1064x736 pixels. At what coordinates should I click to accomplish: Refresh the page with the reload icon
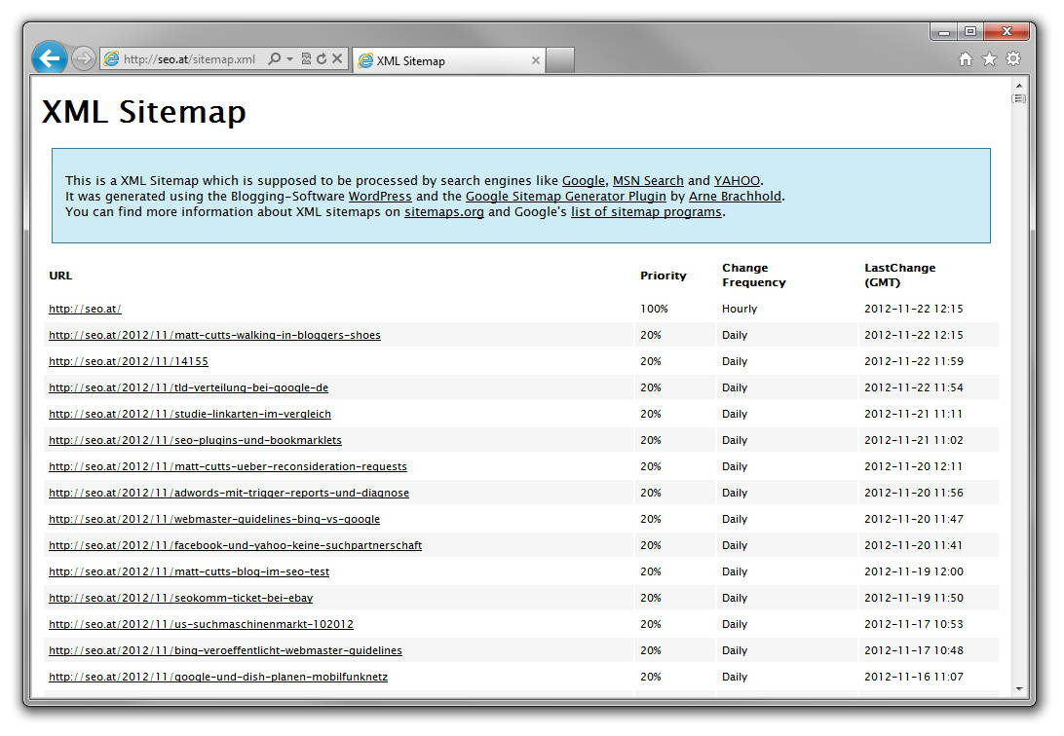[x=321, y=59]
